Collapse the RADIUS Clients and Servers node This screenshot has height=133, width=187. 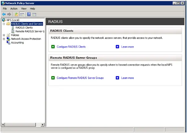(x=4, y=24)
